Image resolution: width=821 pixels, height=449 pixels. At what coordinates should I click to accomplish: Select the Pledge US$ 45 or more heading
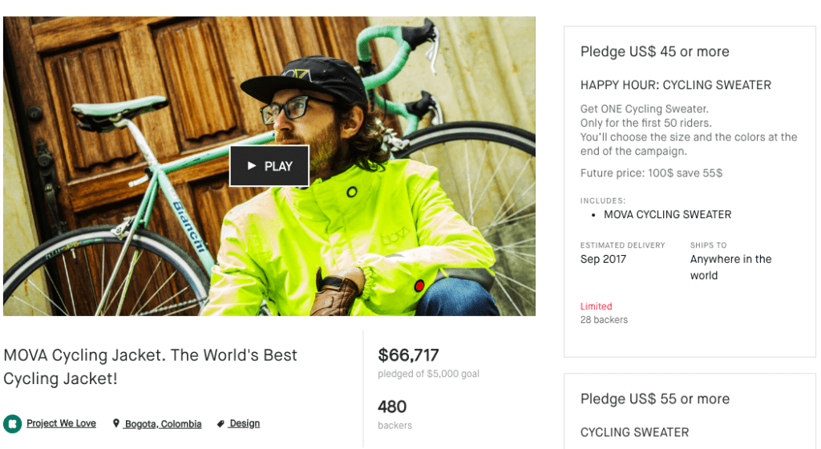coord(654,51)
